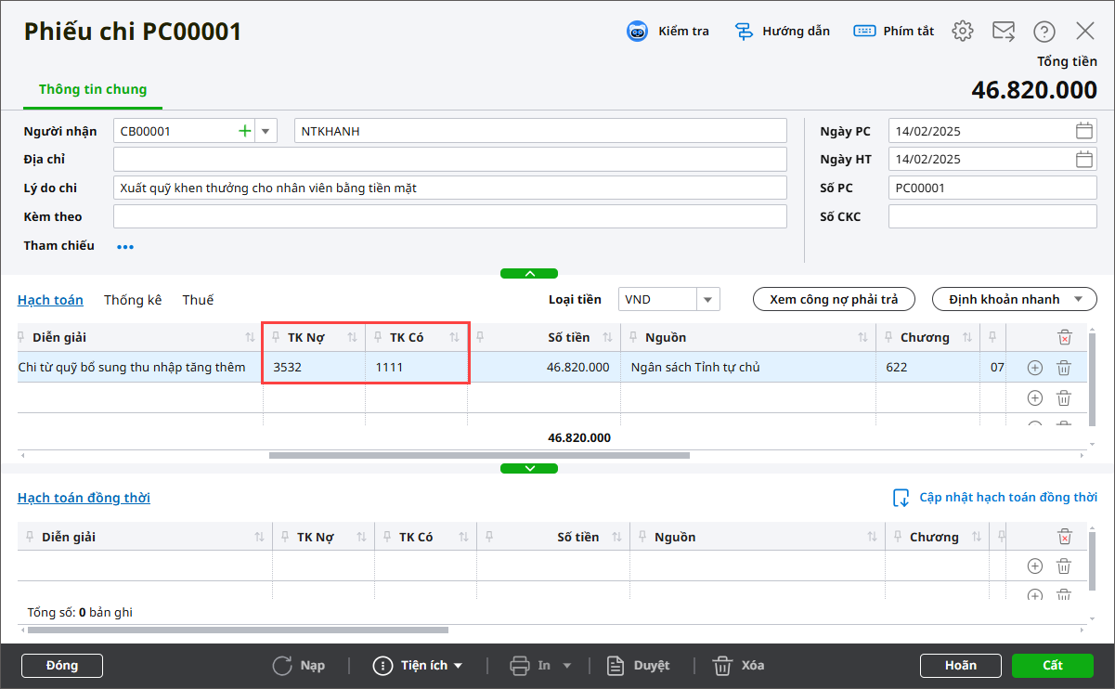Open the settings gear icon

coord(963,32)
